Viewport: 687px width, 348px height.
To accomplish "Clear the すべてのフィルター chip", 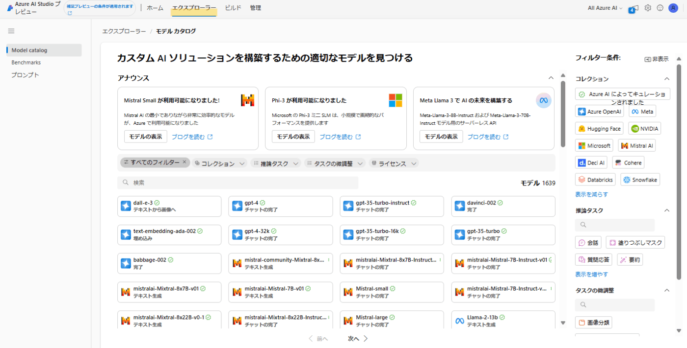I will (185, 162).
